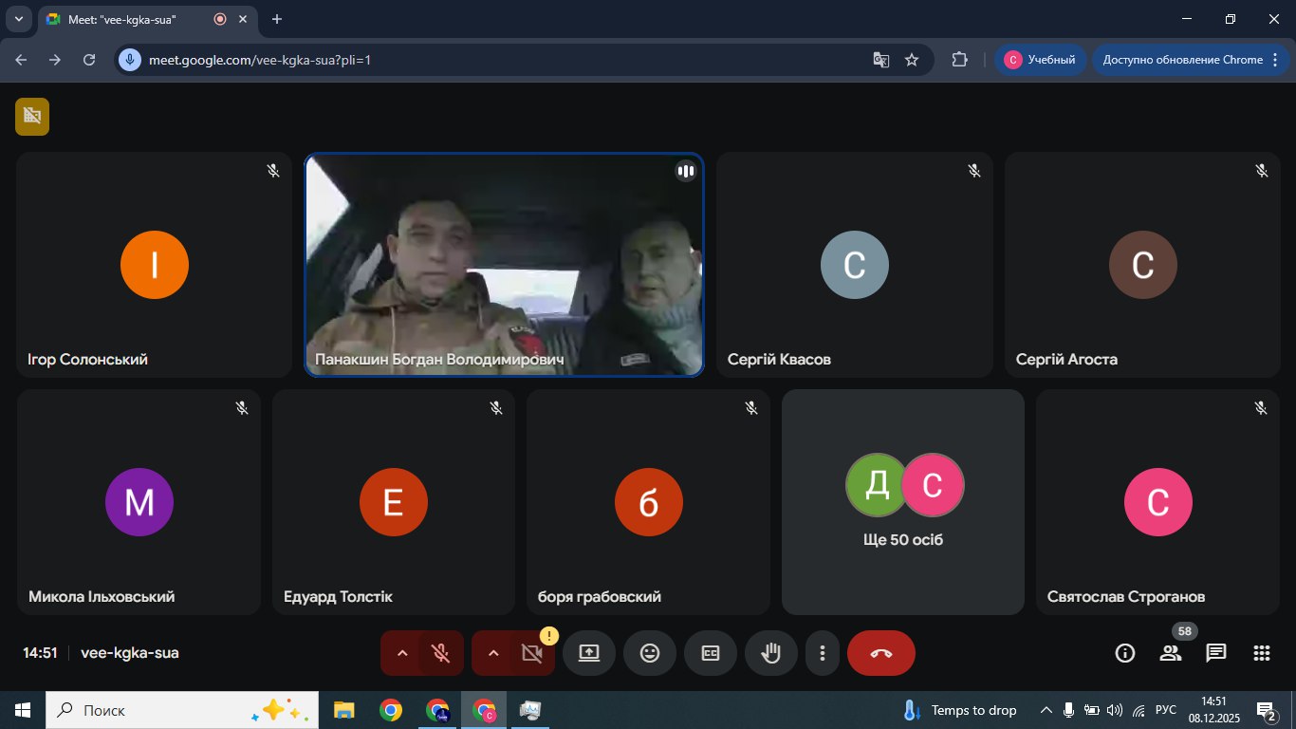Turn on the camera

[532, 653]
